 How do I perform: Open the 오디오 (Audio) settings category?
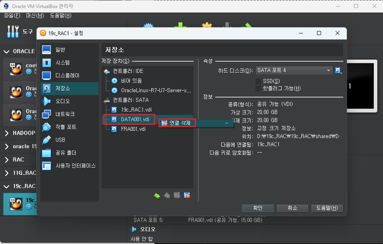[70, 101]
